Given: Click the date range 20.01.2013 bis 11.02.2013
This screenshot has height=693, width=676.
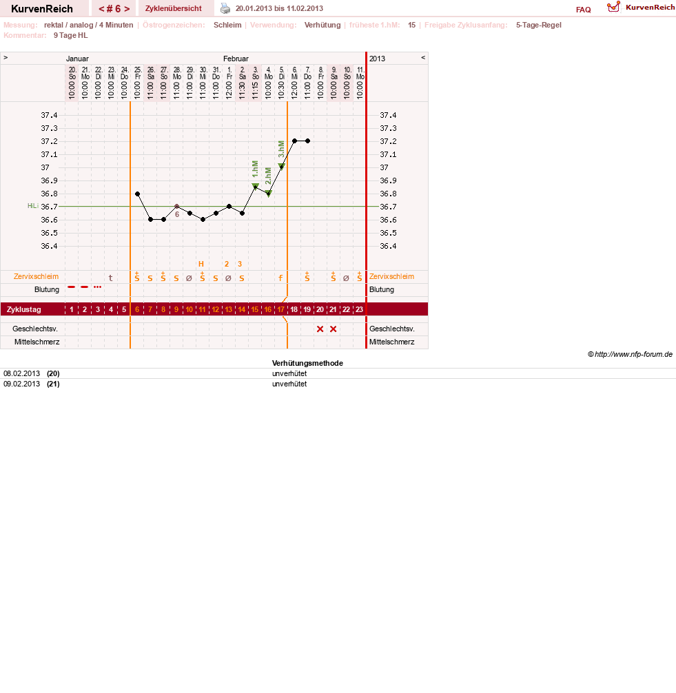Looking at the screenshot, I should [x=279, y=8].
